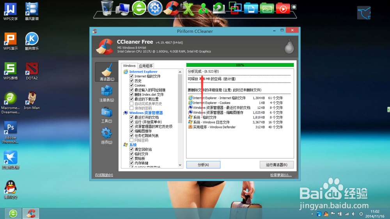Click CCleaner in the Windows taskbar
The height and width of the screenshot is (219, 390).
point(31,214)
